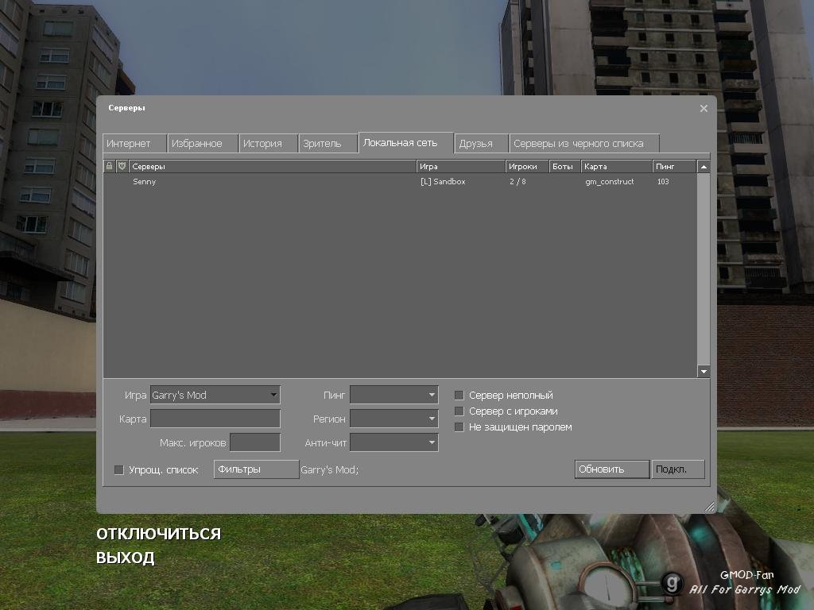Viewport: 814px width, 610px height.
Task: Check the Не защищен паролем option
Action: 459,427
